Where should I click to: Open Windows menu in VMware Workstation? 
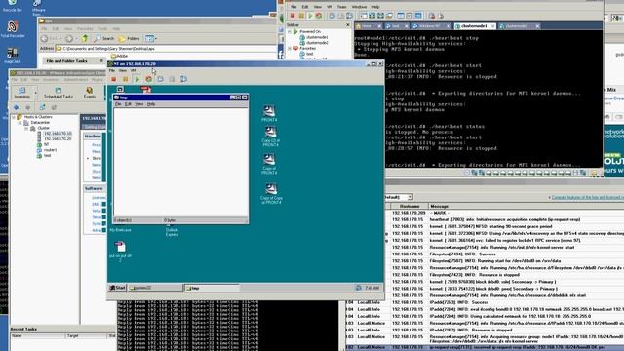point(359,7)
